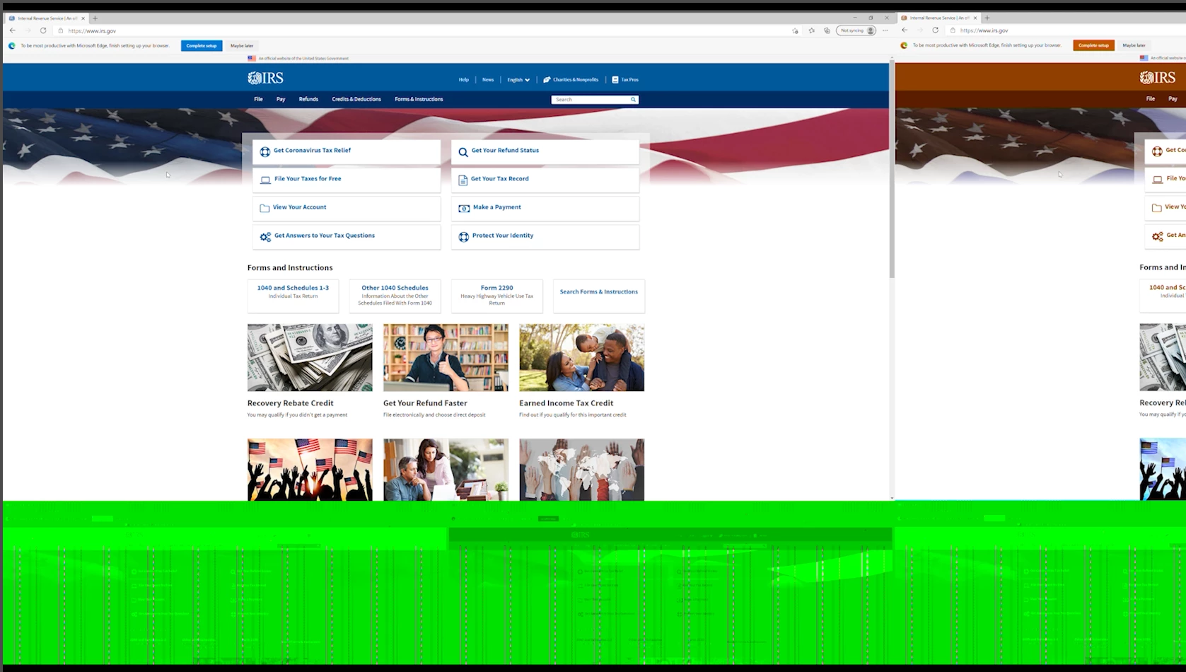Open the Credits & Deductions menu

click(x=356, y=99)
